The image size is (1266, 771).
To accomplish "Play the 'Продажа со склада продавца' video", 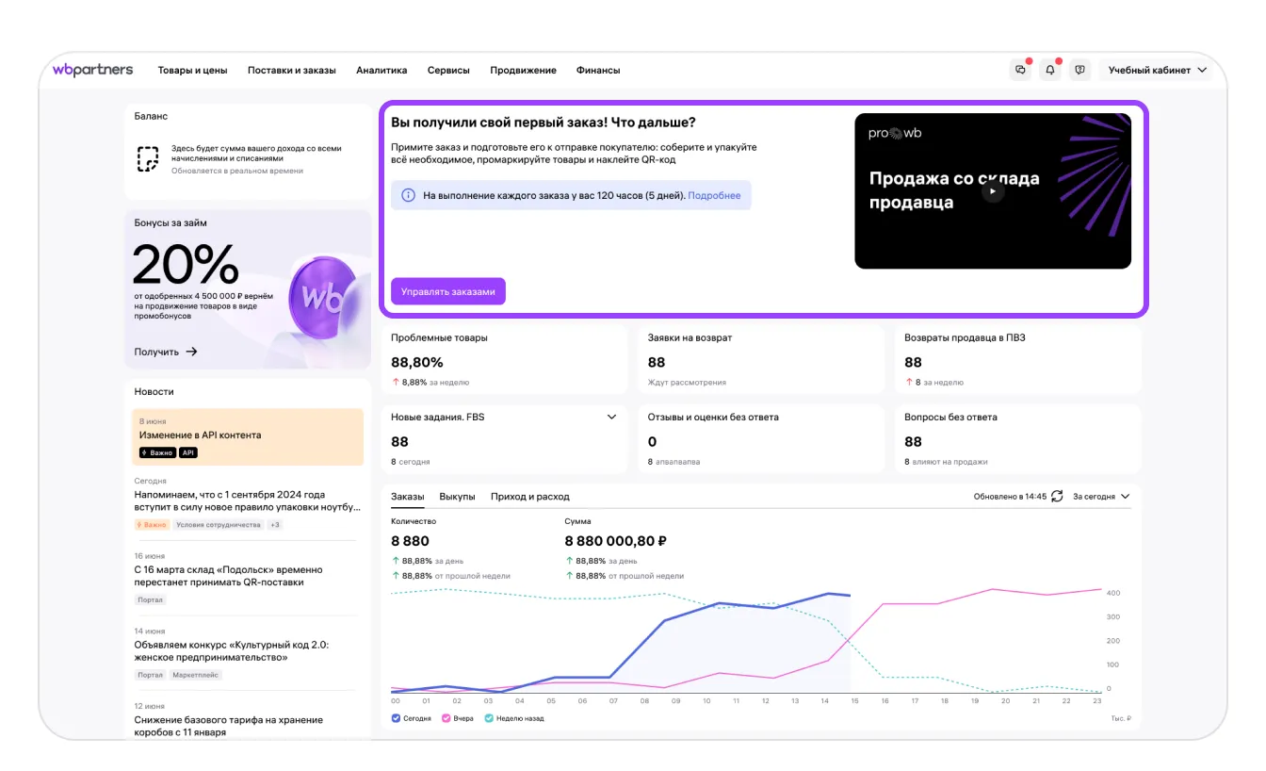I will tap(992, 191).
